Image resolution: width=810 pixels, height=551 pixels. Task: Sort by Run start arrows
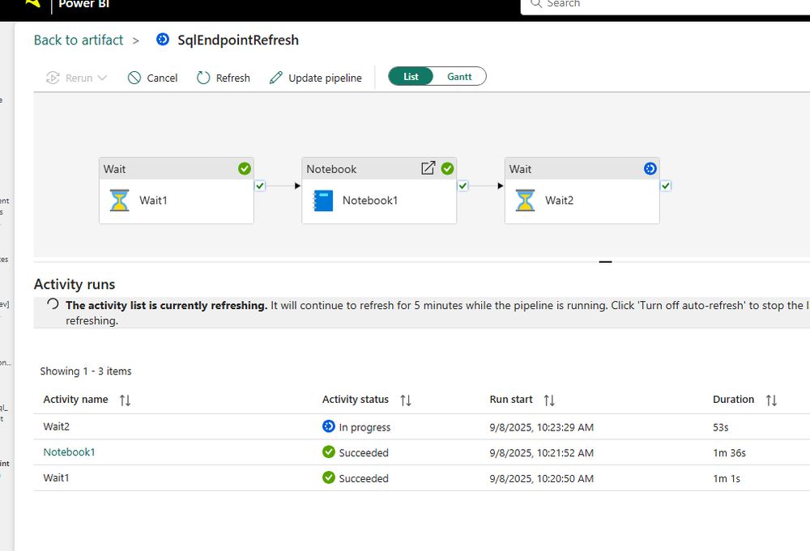549,401
